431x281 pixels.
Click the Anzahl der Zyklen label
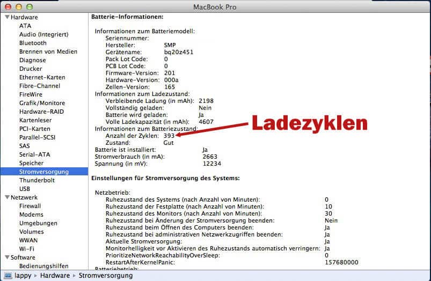point(132,136)
